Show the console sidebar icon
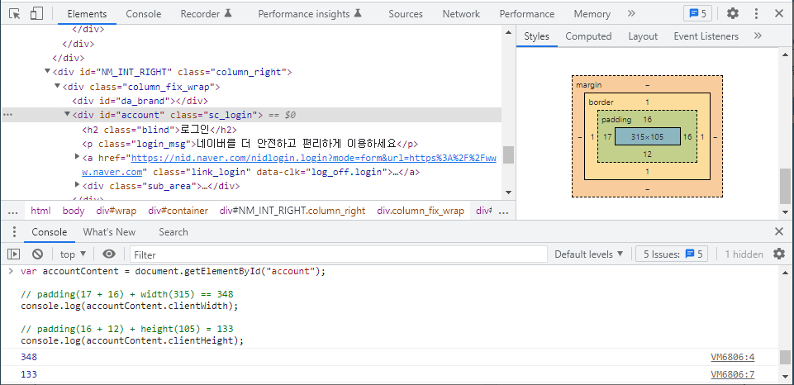 click(14, 254)
